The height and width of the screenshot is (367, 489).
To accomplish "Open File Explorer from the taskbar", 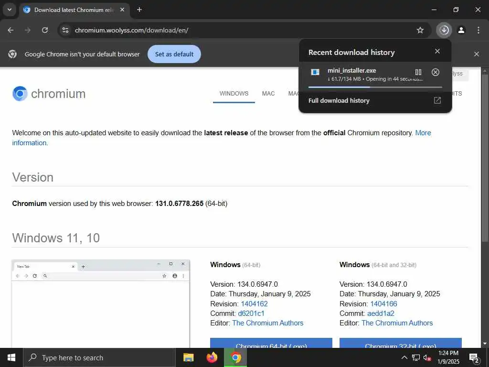I will (188, 357).
